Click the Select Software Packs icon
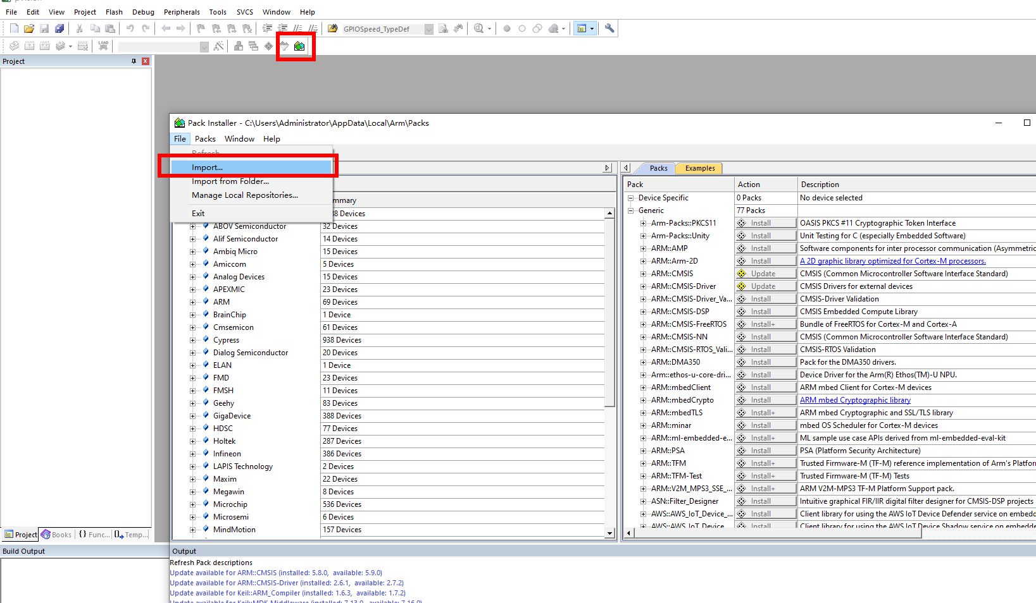 click(x=284, y=46)
